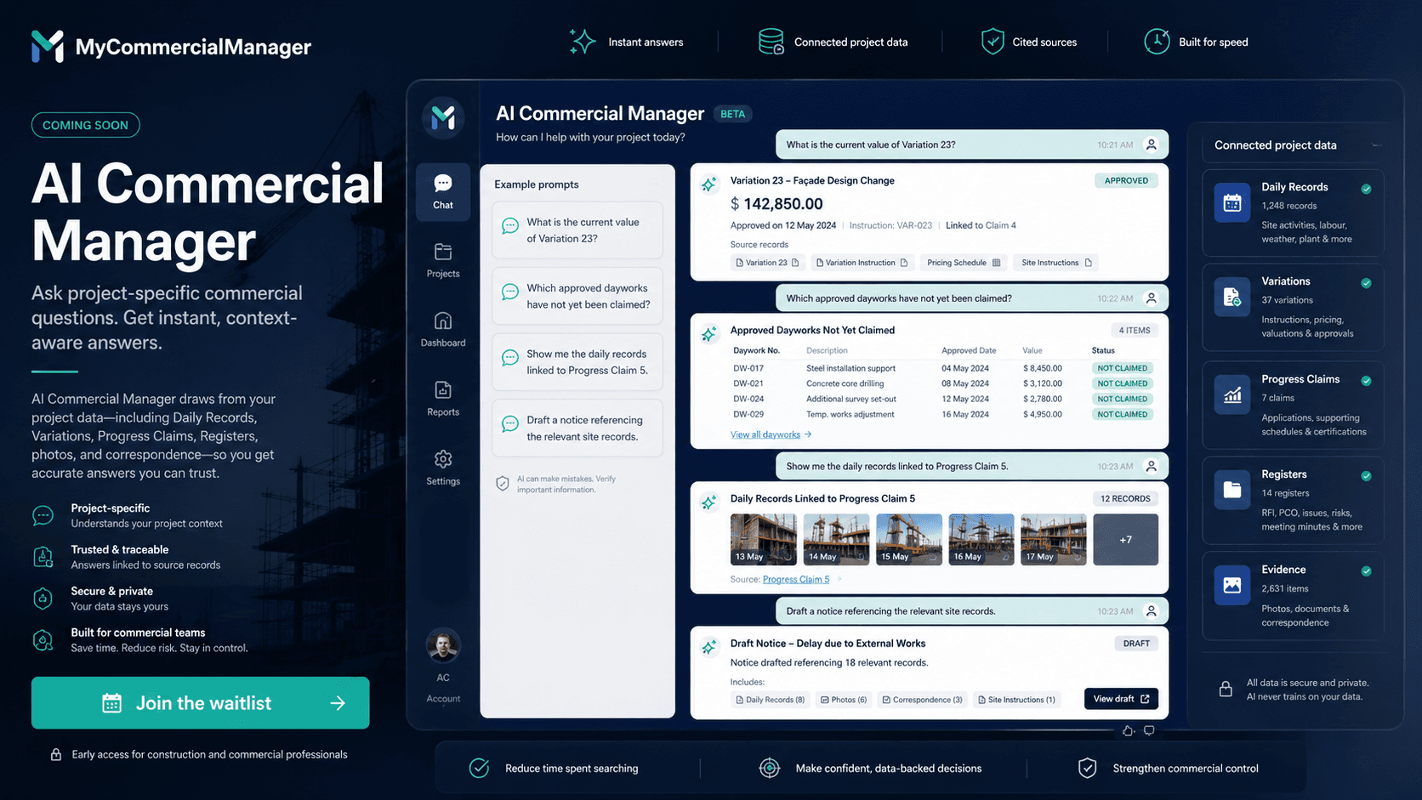Open the Progress Claims data card icon
The image size is (1422, 800).
(1231, 394)
